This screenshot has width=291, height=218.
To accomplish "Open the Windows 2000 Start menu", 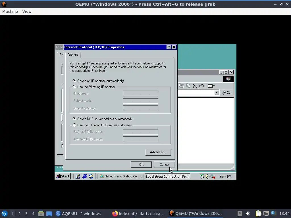I will [63, 176].
